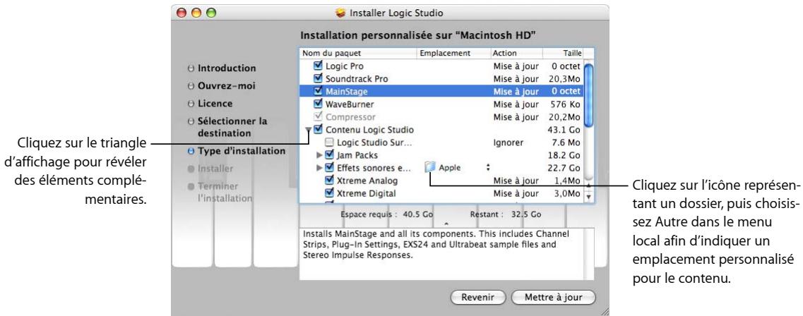Screen dimensions: 803x316
Task: Click the scrollbar up arrow
Action: point(588,185)
